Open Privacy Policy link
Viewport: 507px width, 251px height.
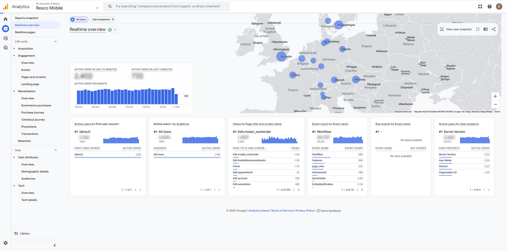point(305,211)
